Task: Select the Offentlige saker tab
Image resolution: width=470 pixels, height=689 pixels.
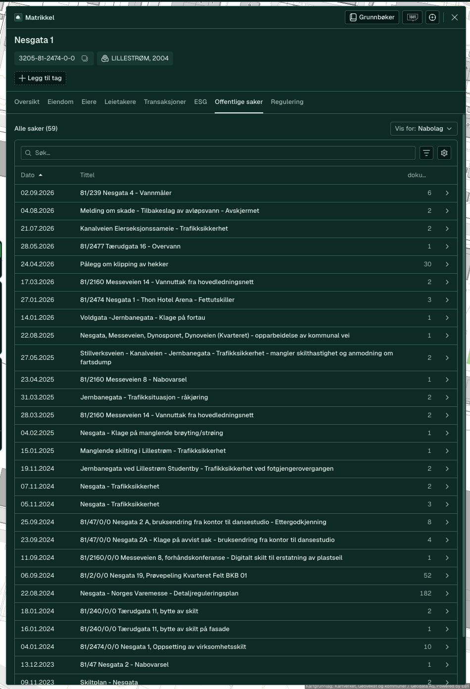Action: click(x=239, y=102)
